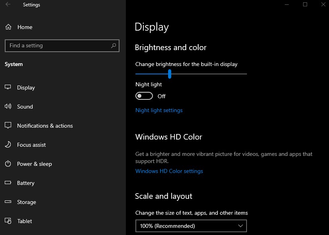Click the Home house icon

[8, 27]
